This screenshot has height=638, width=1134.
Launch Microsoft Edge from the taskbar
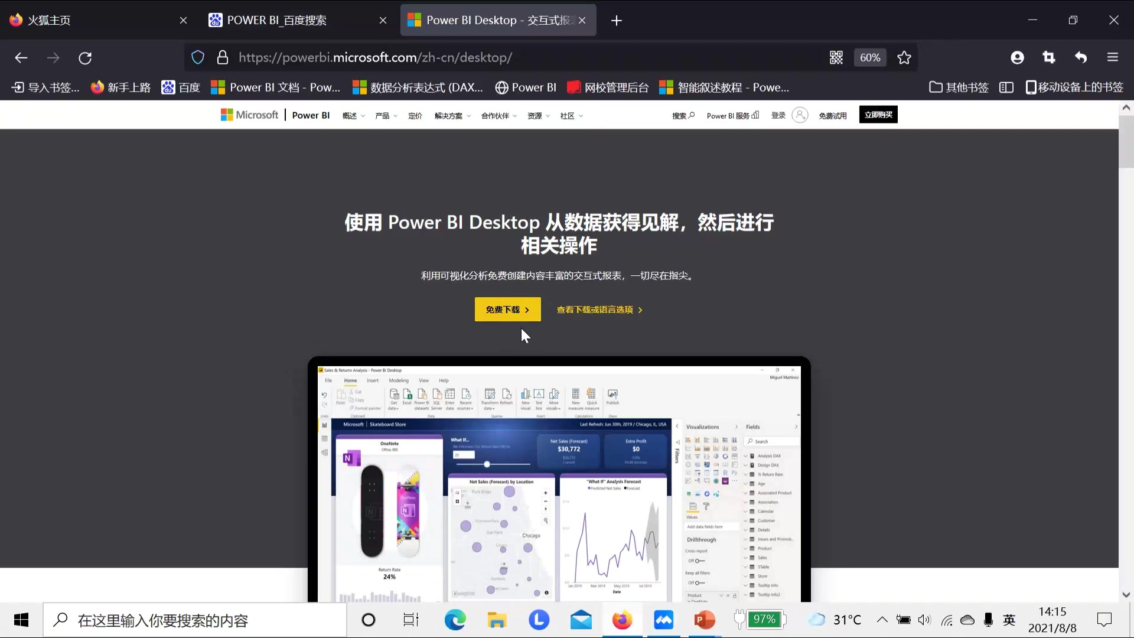454,620
